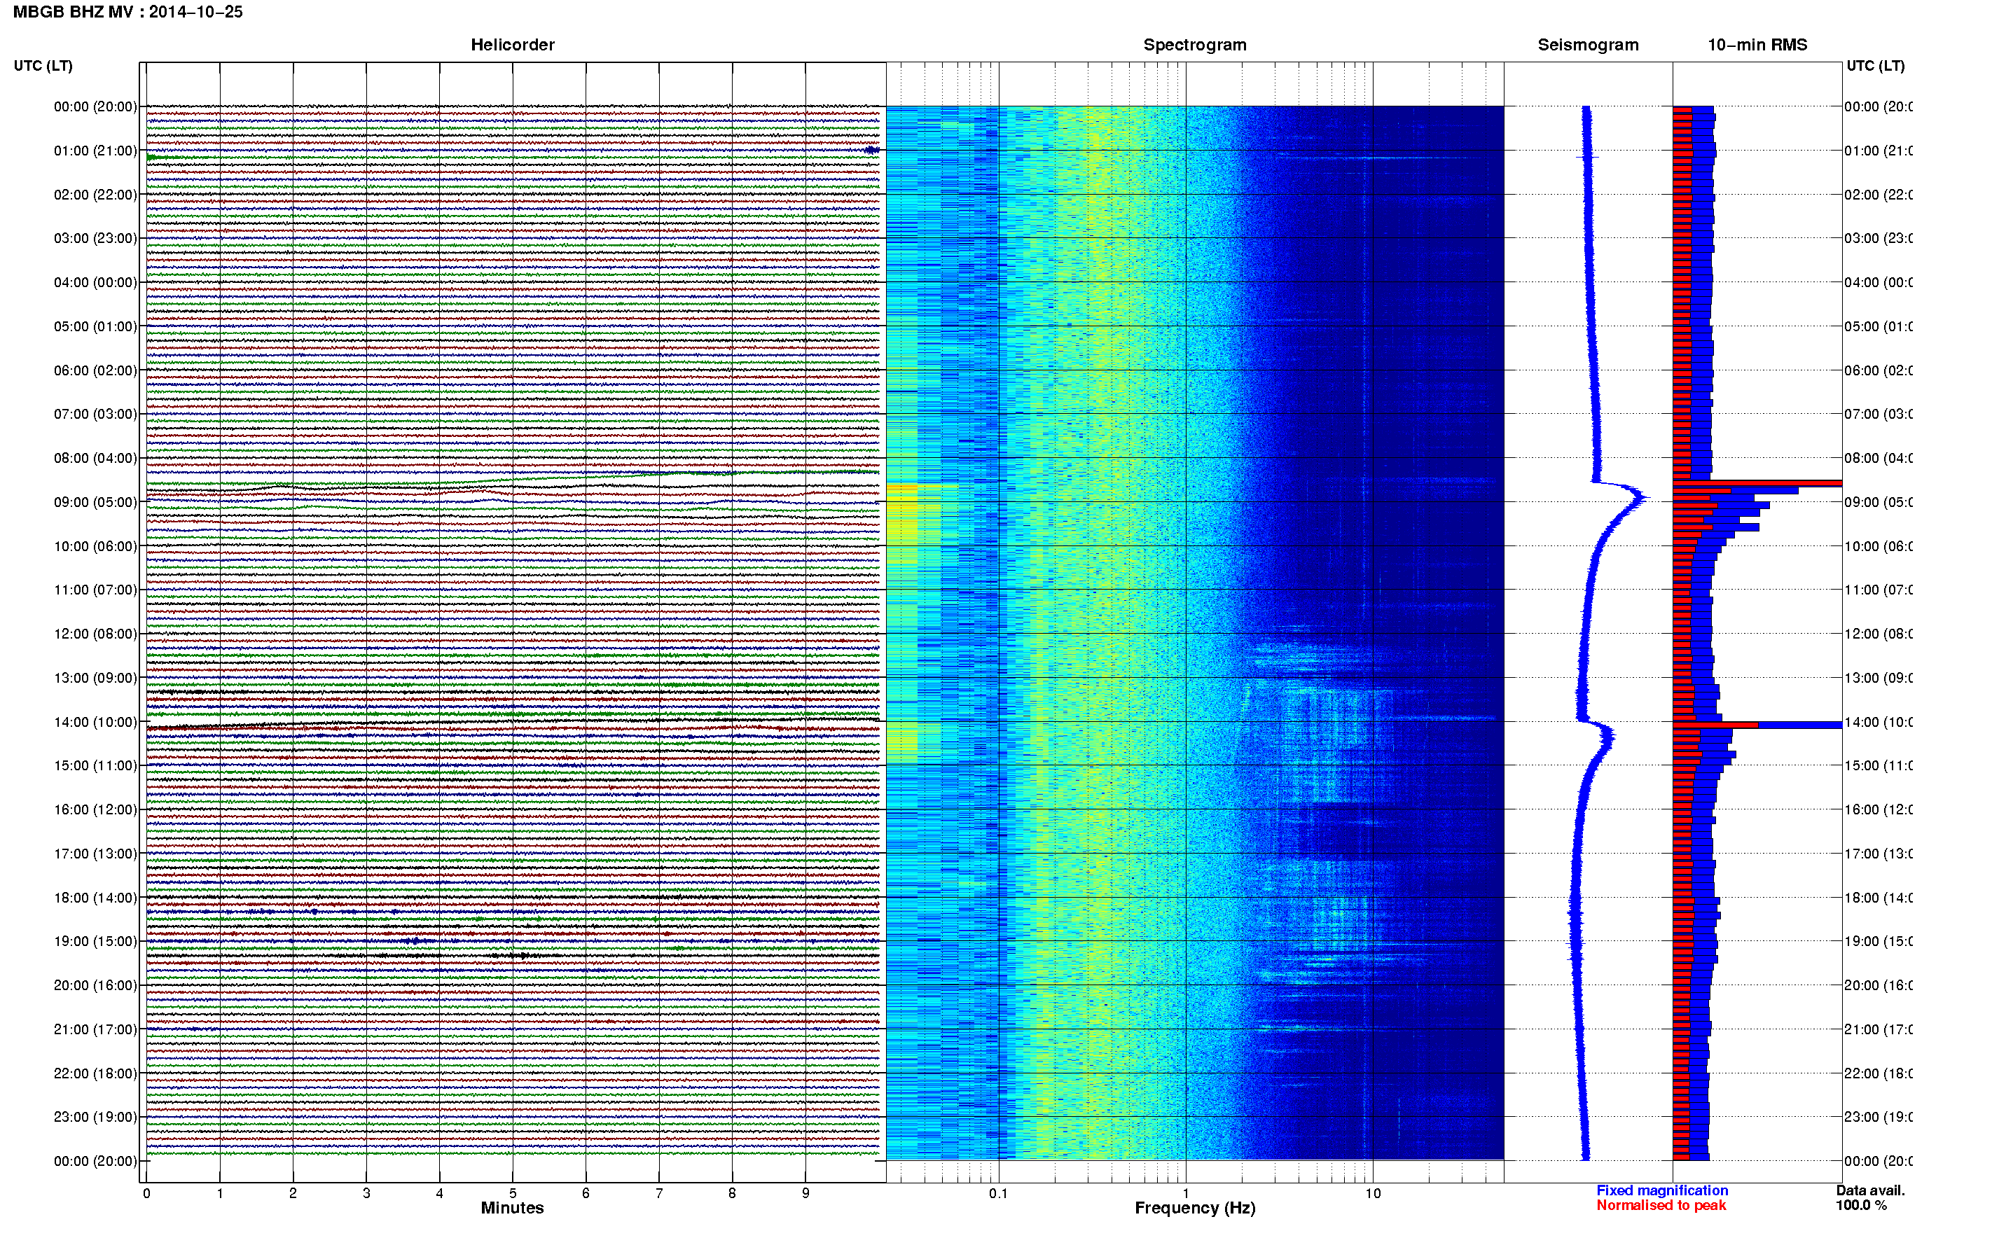Click the 12:00 time label beside the RMS panel
This screenshot has height=1245, width=1992.
tap(1879, 634)
